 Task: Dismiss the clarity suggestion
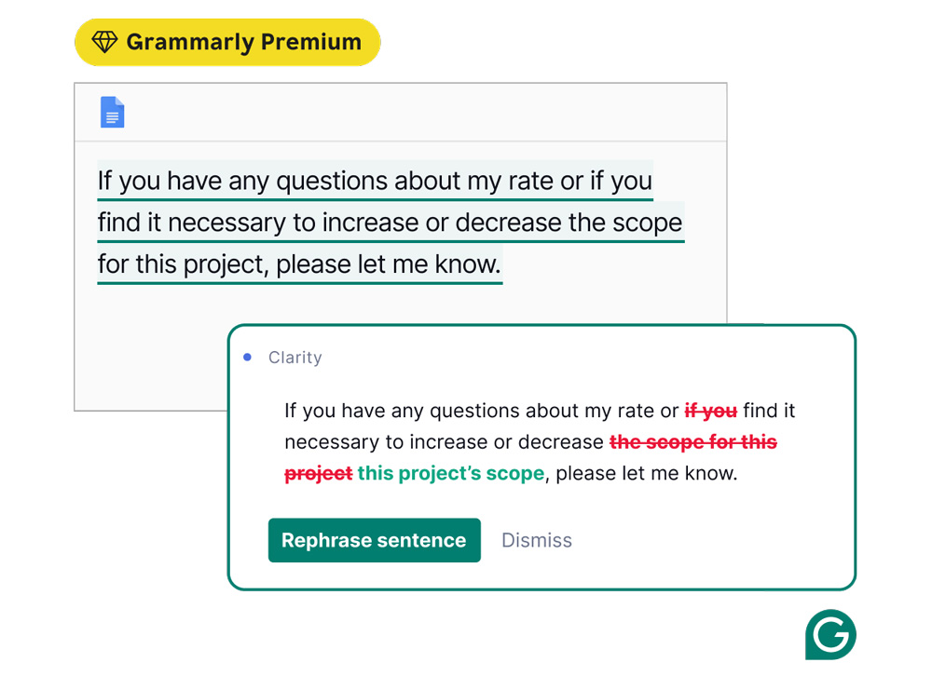pyautogui.click(x=537, y=540)
